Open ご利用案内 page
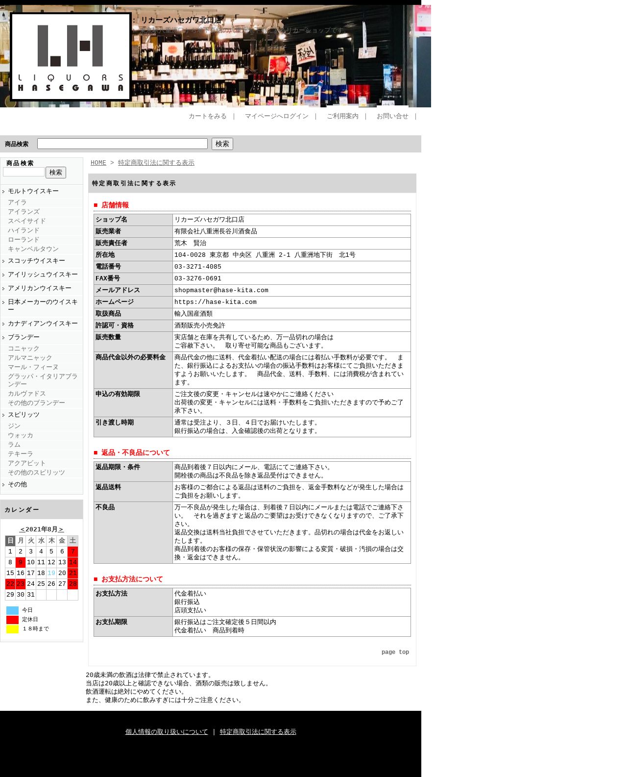629x777 pixels. click(x=342, y=116)
